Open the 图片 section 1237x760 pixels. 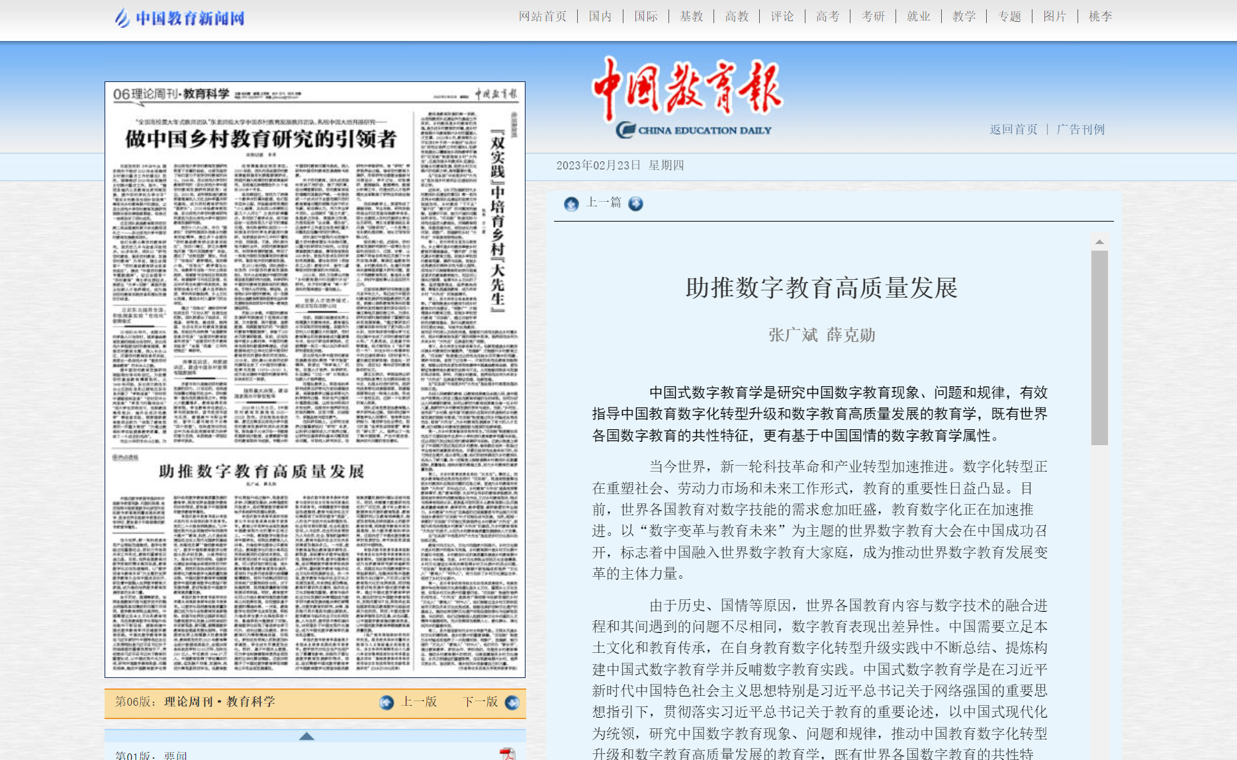point(1055,17)
